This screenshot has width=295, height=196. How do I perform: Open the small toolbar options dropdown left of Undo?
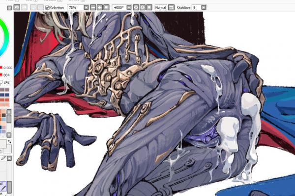coord(10,8)
